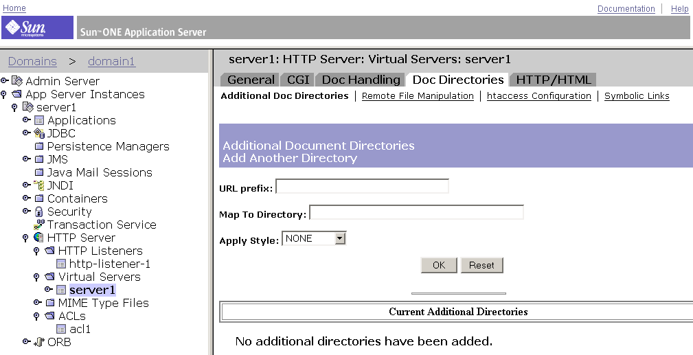Expand the Applications node
Image resolution: width=693 pixels, height=355 pixels.
27,119
